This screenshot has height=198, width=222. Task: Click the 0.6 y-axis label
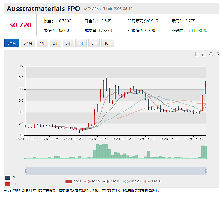[21, 101]
